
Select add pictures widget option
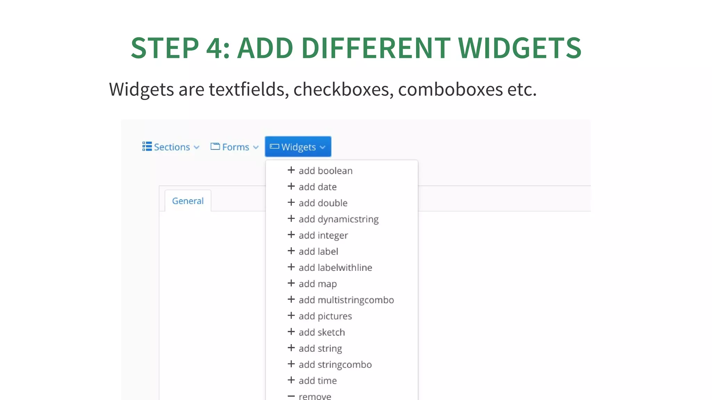[341, 316]
